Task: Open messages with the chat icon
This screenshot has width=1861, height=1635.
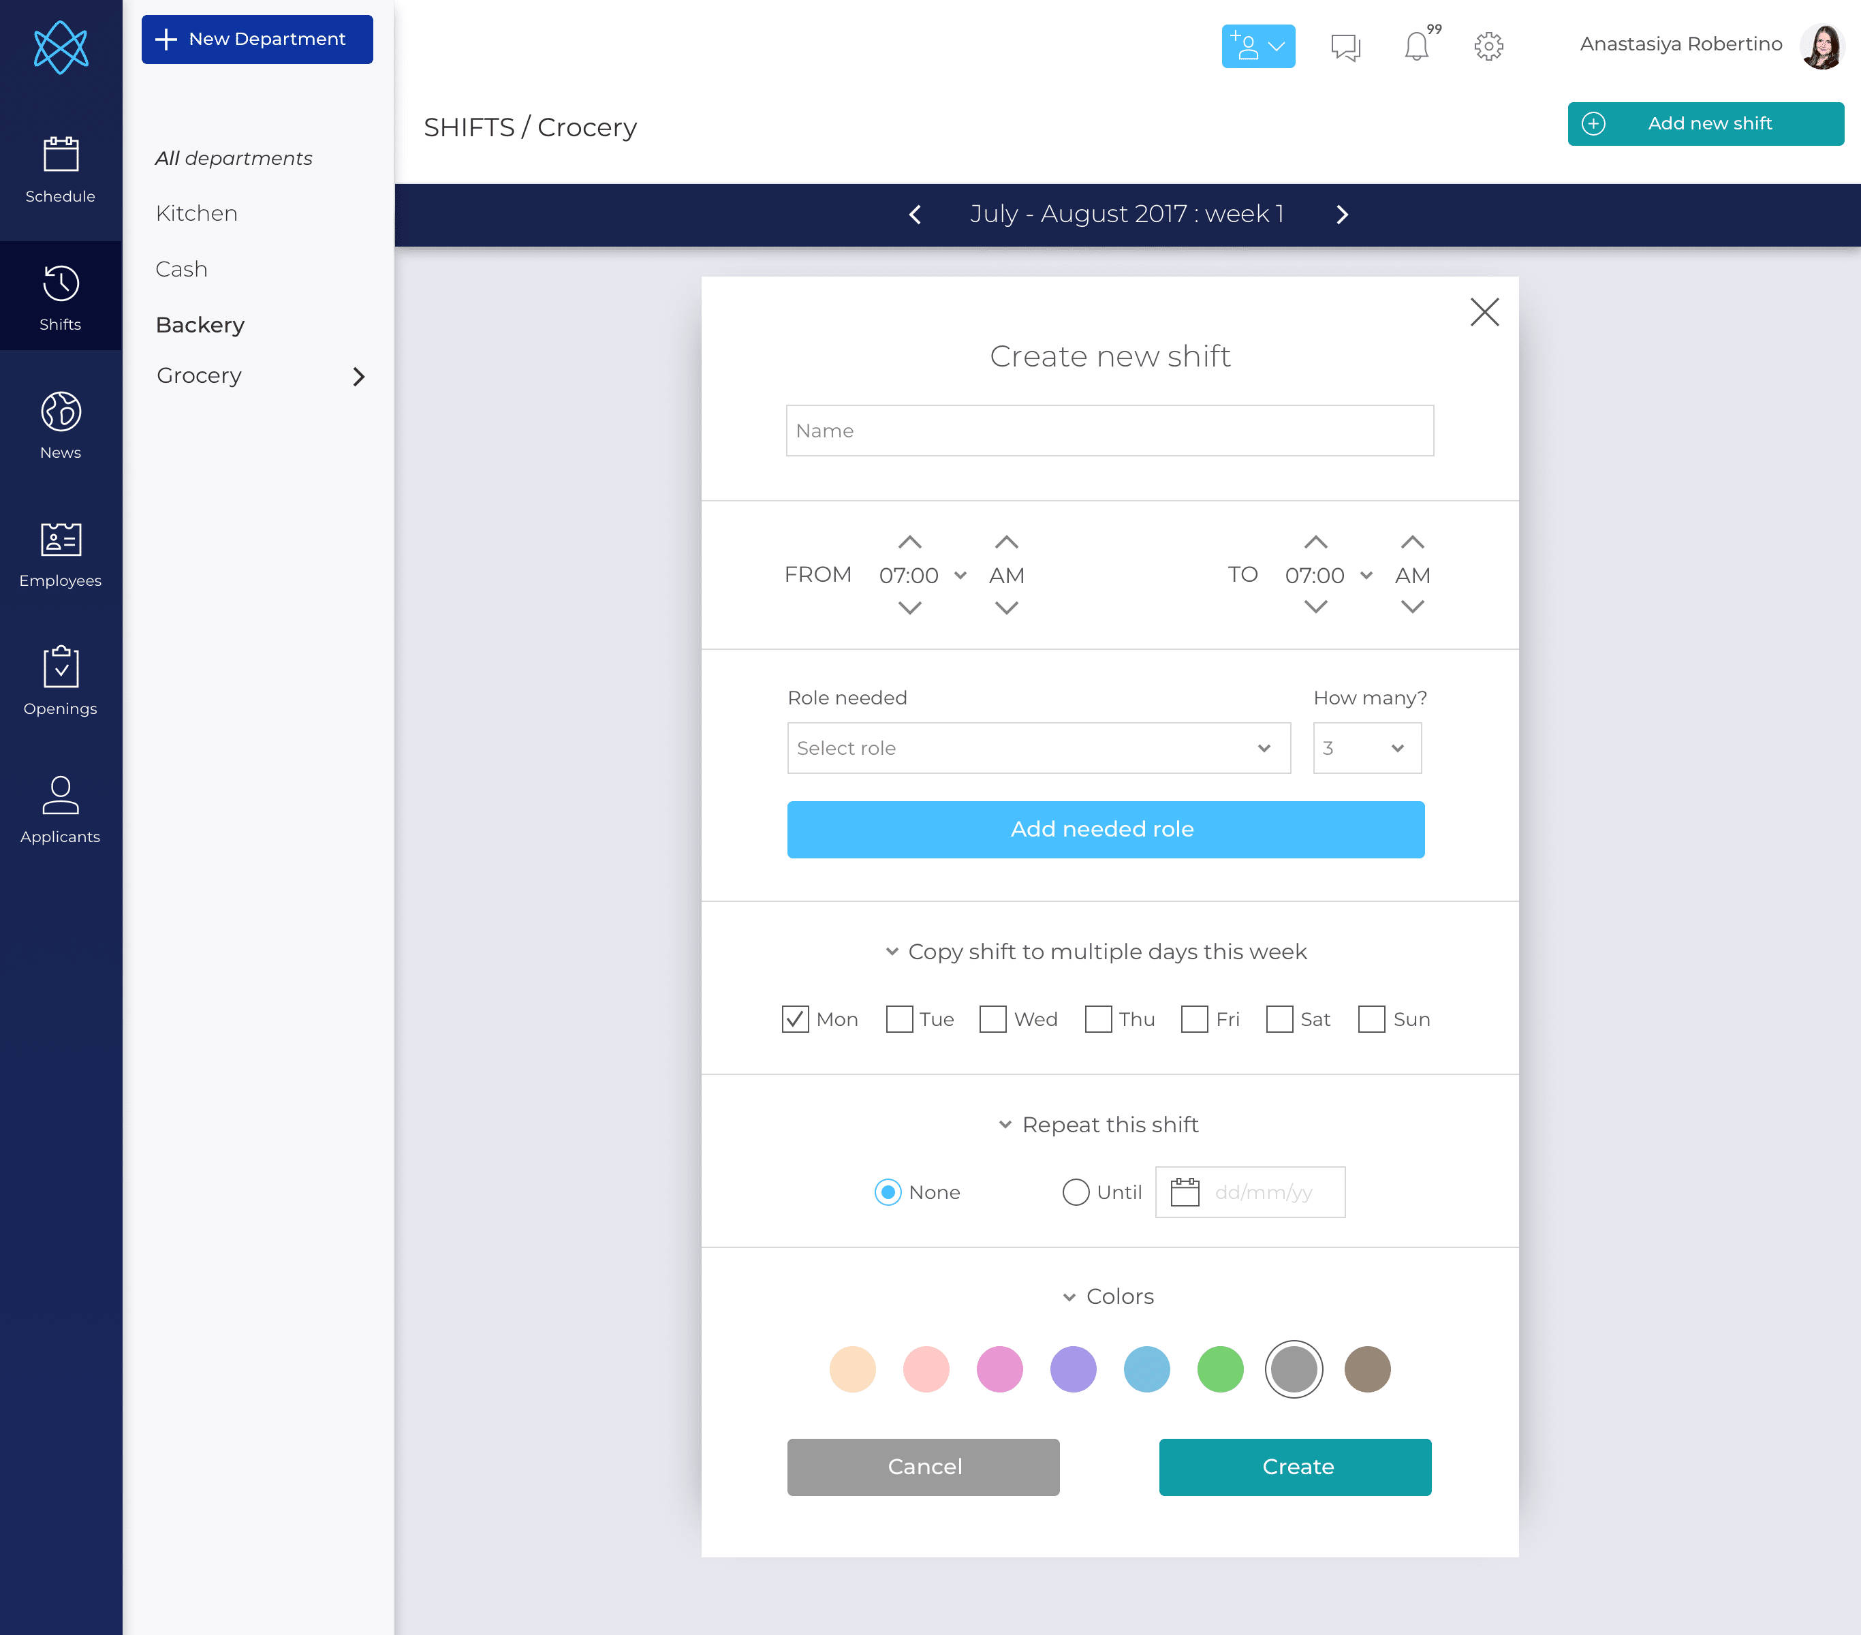Action: pyautogui.click(x=1345, y=46)
